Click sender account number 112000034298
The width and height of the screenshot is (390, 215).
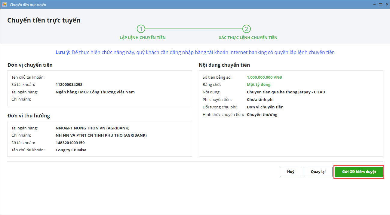(69, 85)
